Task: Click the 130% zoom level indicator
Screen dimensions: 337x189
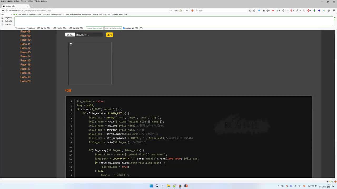Action: [176, 10]
